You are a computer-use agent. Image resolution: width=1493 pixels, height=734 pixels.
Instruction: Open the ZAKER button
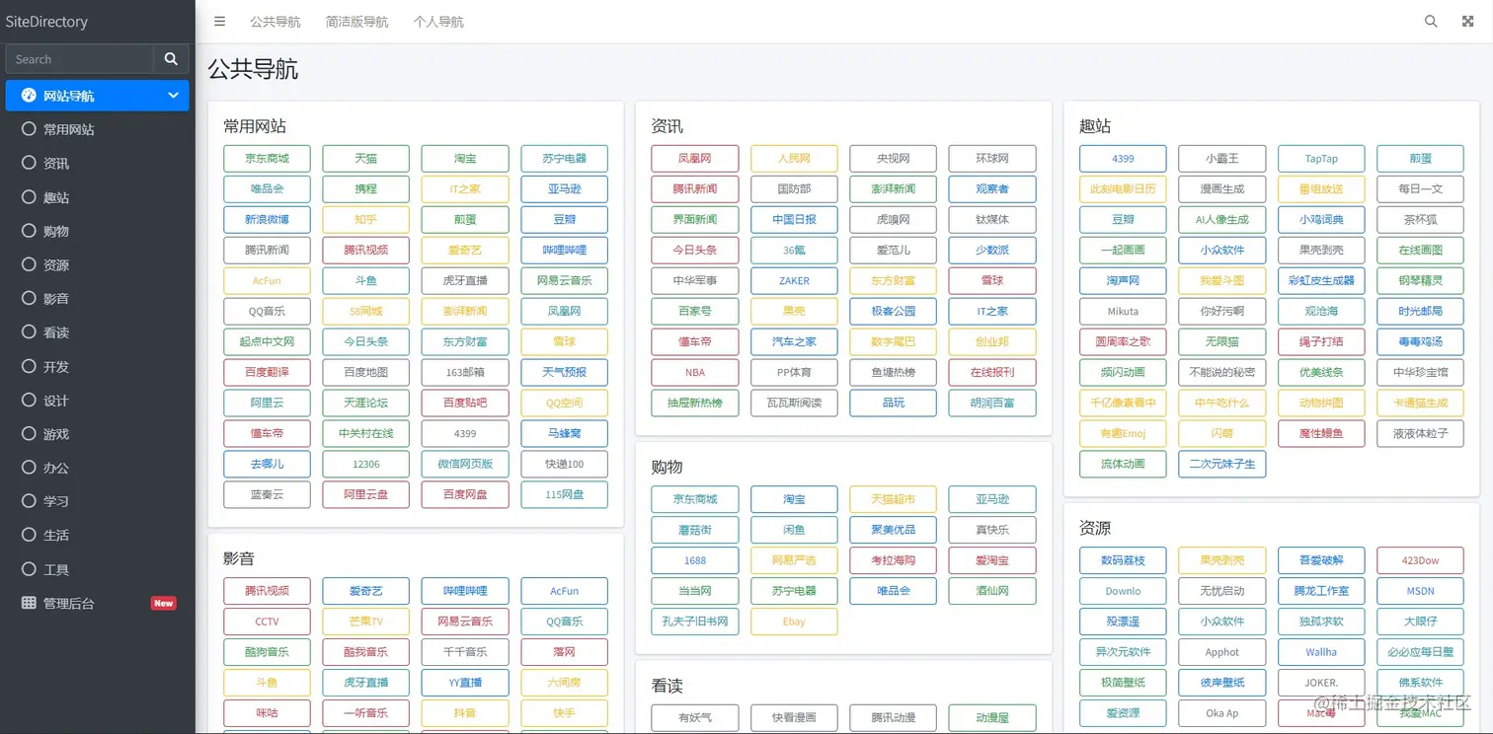[x=794, y=280]
